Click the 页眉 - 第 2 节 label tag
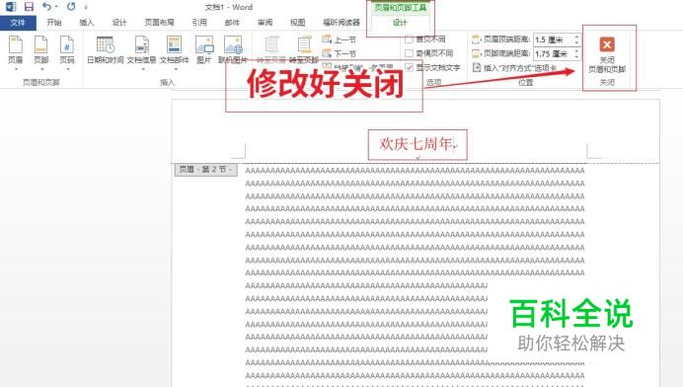This screenshot has width=683, height=387. pyautogui.click(x=205, y=170)
